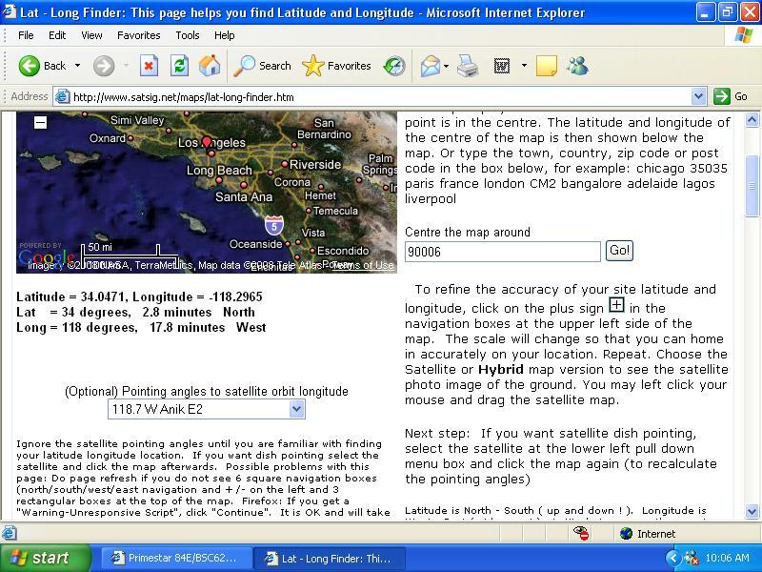
Task: Open the Help menu
Action: [x=224, y=35]
